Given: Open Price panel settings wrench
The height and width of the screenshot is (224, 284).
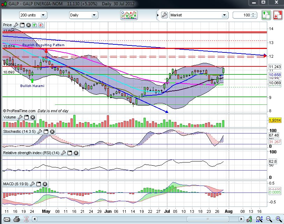Looking at the screenshot, I should pyautogui.click(x=16, y=25).
